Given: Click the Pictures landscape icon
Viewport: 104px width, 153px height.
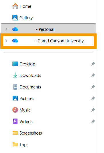Looking at the screenshot, I should click(15, 98).
